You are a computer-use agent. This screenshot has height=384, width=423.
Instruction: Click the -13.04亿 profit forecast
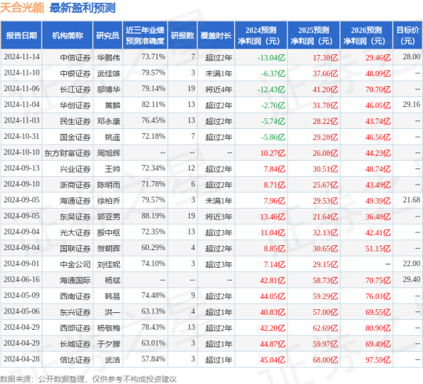pyautogui.click(x=271, y=58)
